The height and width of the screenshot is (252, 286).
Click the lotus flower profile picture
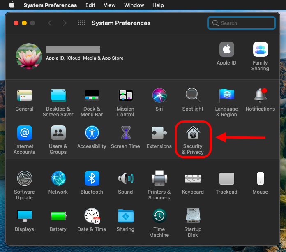29,56
